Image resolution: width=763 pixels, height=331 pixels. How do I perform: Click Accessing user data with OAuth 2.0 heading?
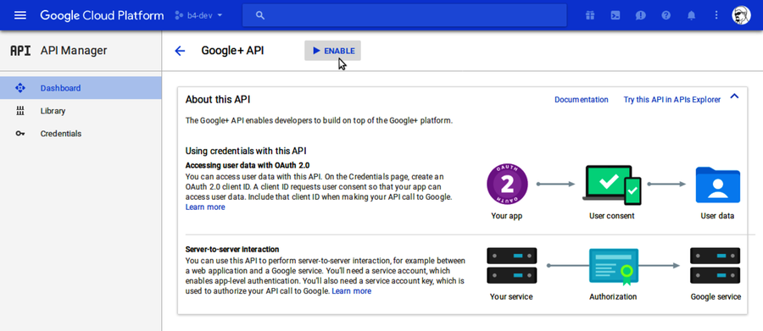(248, 165)
